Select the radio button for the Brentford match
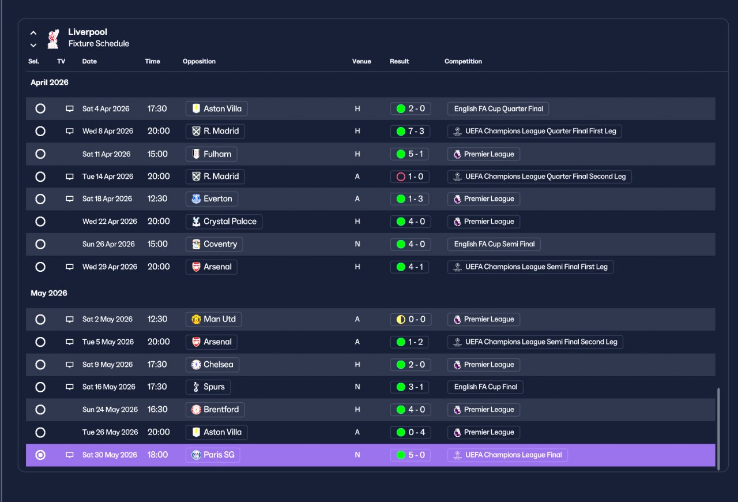Screen dimensions: 738x502 40,410
